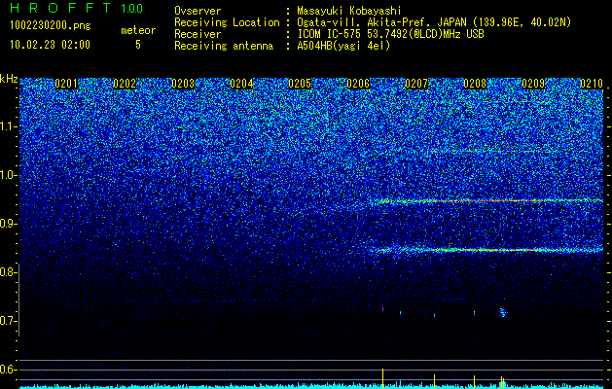Click the Receiving antenna field label
This screenshot has height=389, width=612.
[224, 46]
